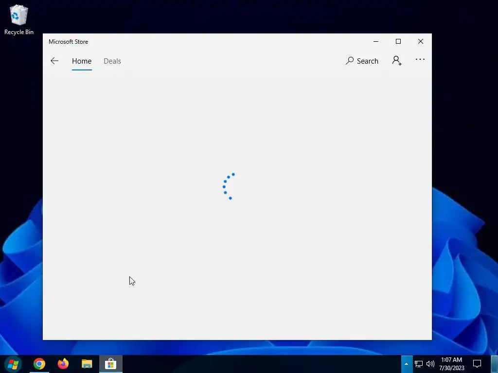The height and width of the screenshot is (373, 498).
Task: Open Search in Microsoft Store
Action: point(362,61)
